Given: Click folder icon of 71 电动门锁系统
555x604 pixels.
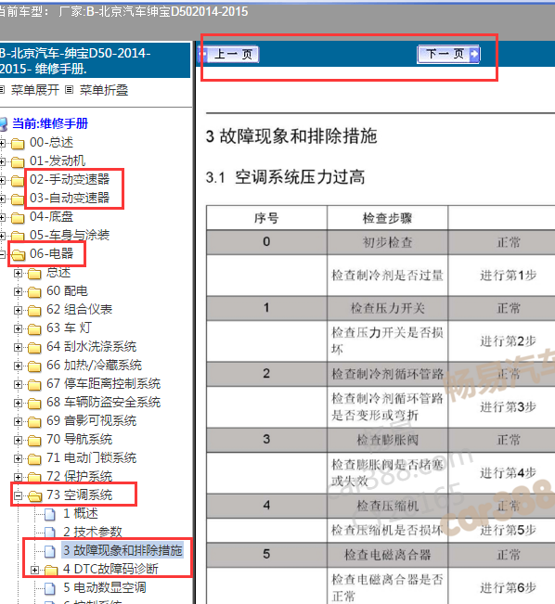Looking at the screenshot, I should pyautogui.click(x=34, y=458).
